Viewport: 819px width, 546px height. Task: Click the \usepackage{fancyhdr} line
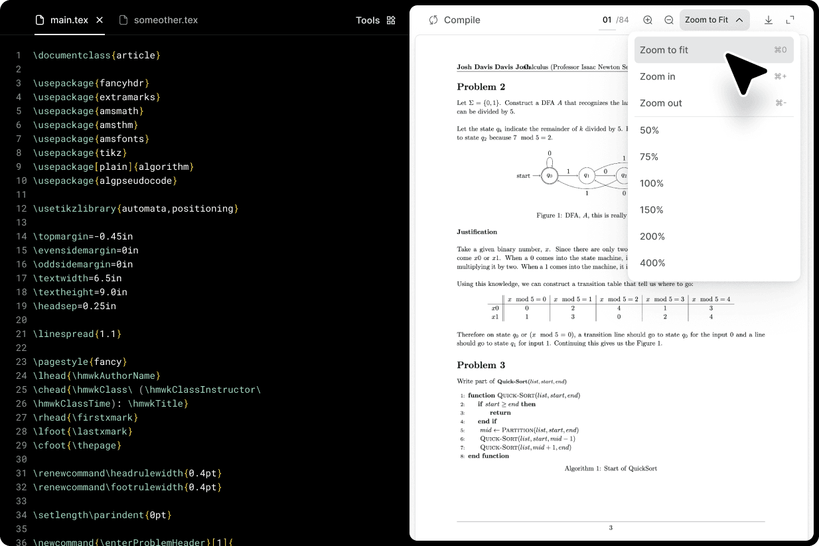(x=92, y=83)
